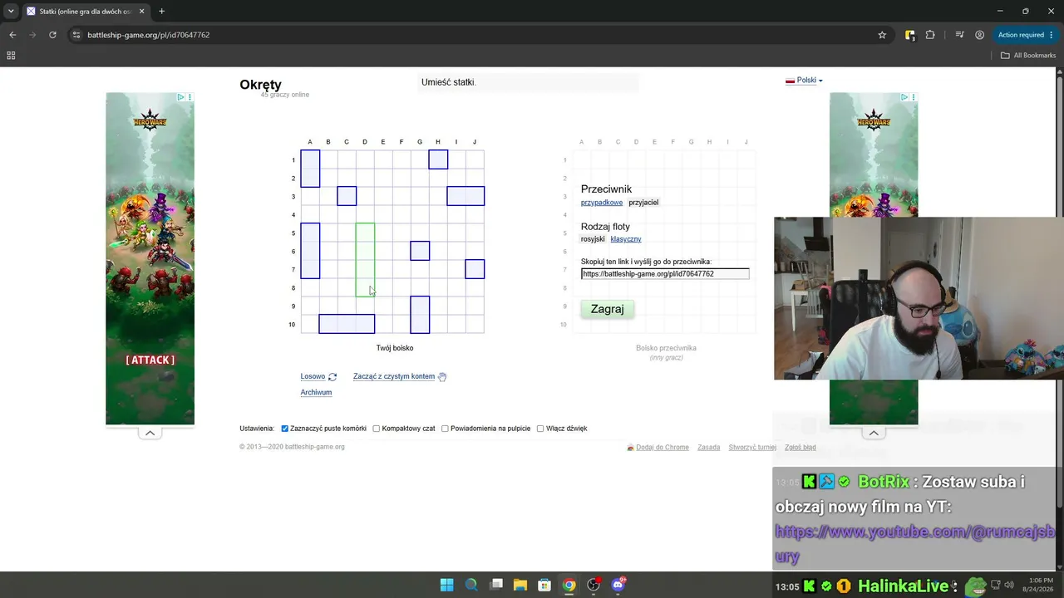1064x598 pixels.
Task: Open Task View on the taskbar
Action: (x=496, y=585)
